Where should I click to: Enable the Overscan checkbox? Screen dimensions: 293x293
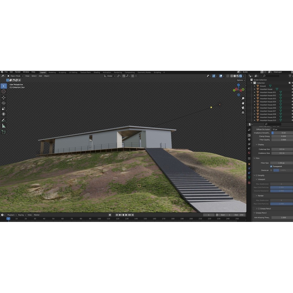pyautogui.click(x=271, y=170)
